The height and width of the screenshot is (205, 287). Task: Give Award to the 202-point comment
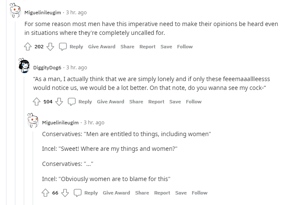[x=102, y=47]
